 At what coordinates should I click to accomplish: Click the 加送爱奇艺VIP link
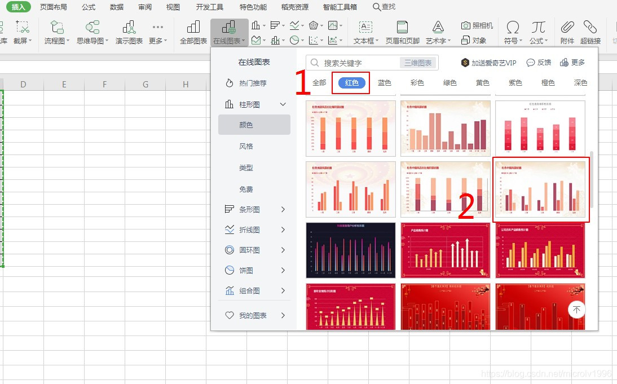point(489,63)
